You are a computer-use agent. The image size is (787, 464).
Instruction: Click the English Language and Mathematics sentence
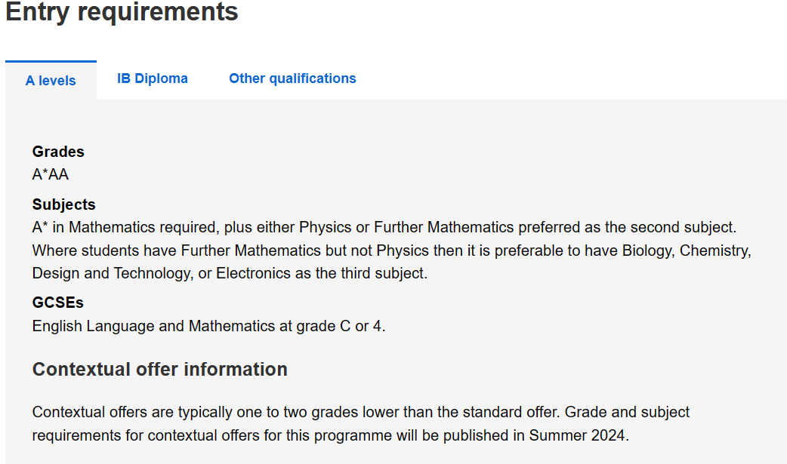[x=208, y=327]
